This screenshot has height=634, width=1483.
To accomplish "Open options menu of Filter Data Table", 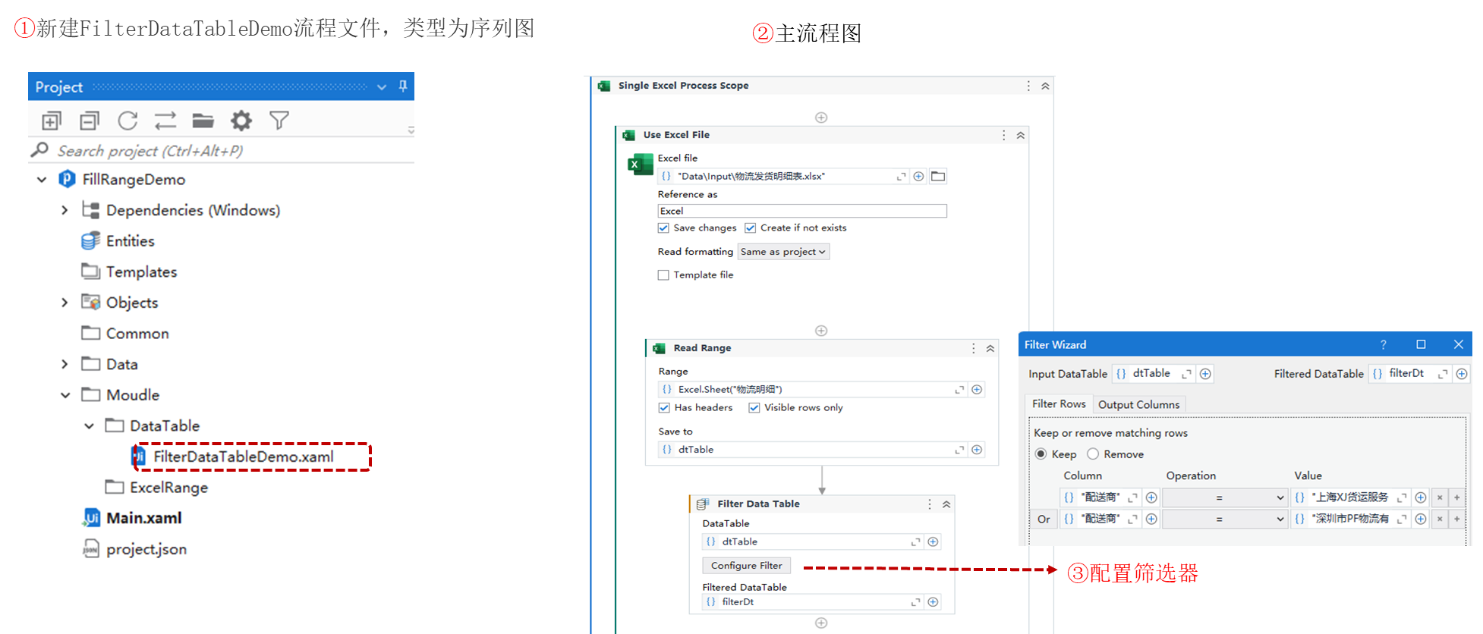I will pyautogui.click(x=929, y=504).
